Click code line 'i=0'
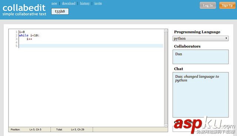Screen dimensions: 237x136 pyautogui.click(x=22, y=32)
